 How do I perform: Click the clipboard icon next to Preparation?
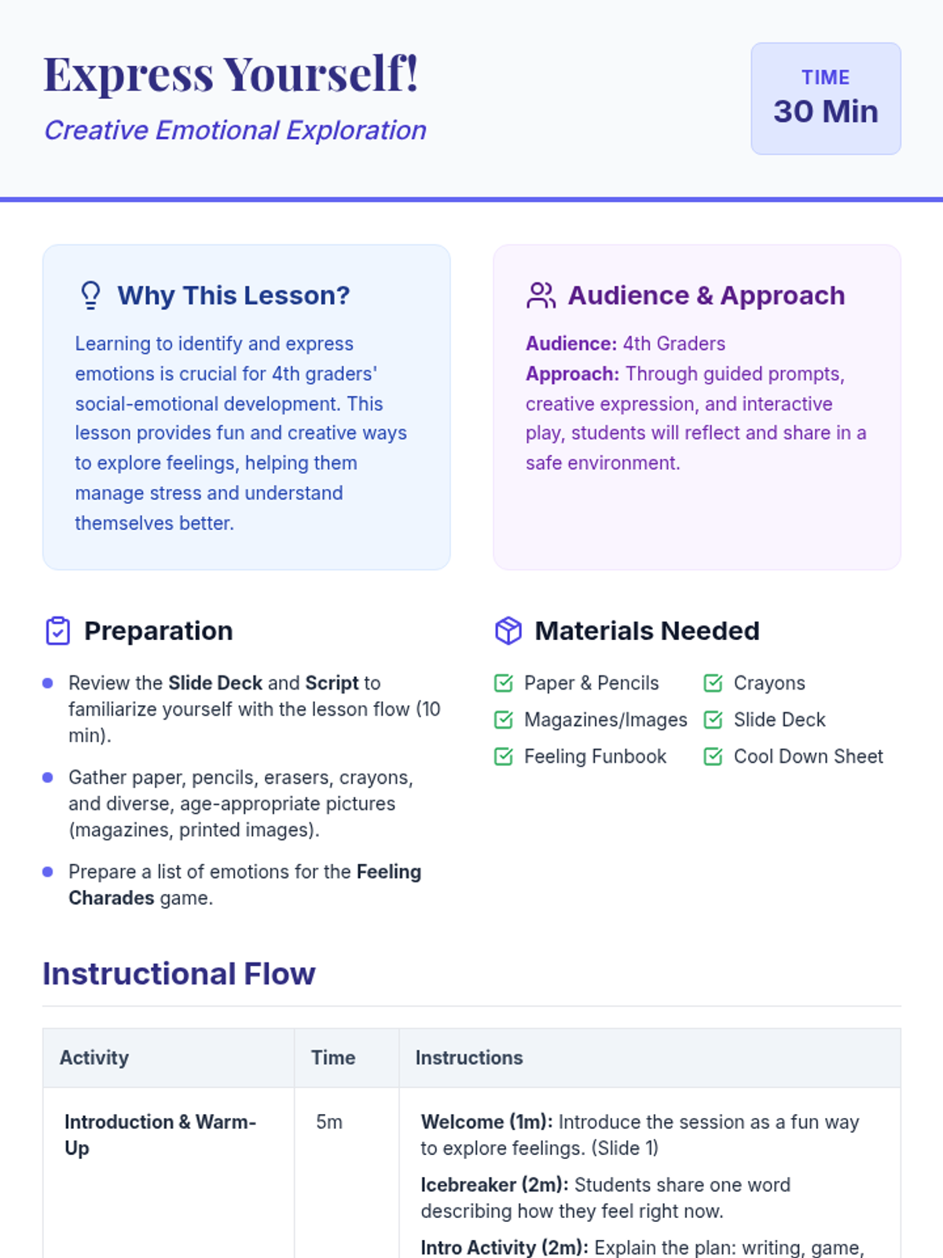(x=58, y=631)
